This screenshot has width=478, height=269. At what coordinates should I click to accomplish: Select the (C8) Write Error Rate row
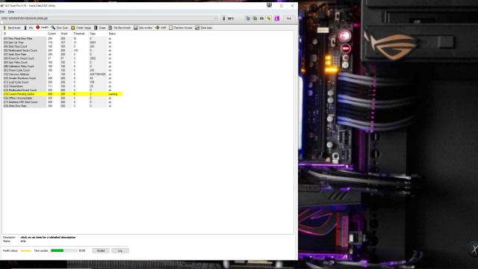coord(63,106)
